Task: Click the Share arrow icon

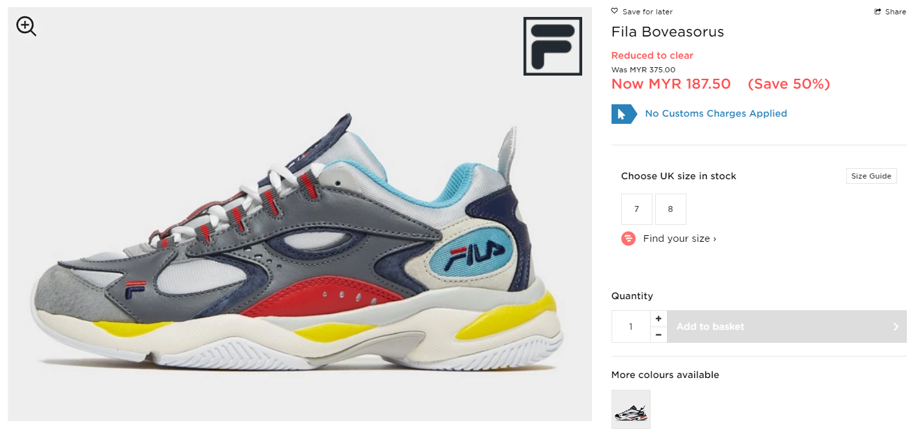Action: 878,12
